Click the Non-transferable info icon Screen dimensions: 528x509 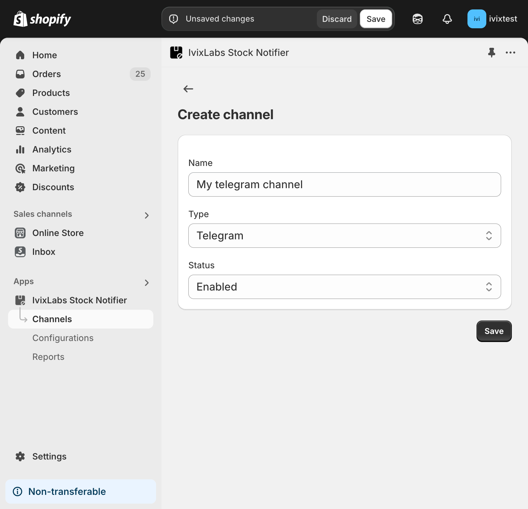click(17, 491)
